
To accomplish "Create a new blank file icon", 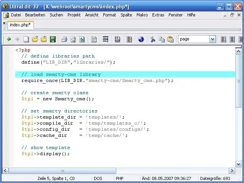I will click(x=26, y=39).
